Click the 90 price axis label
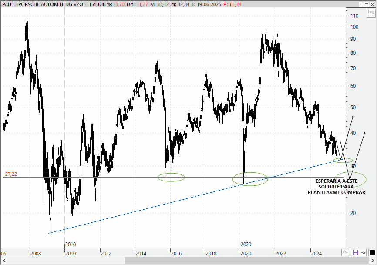377x265 pixels. pyautogui.click(x=353, y=39)
